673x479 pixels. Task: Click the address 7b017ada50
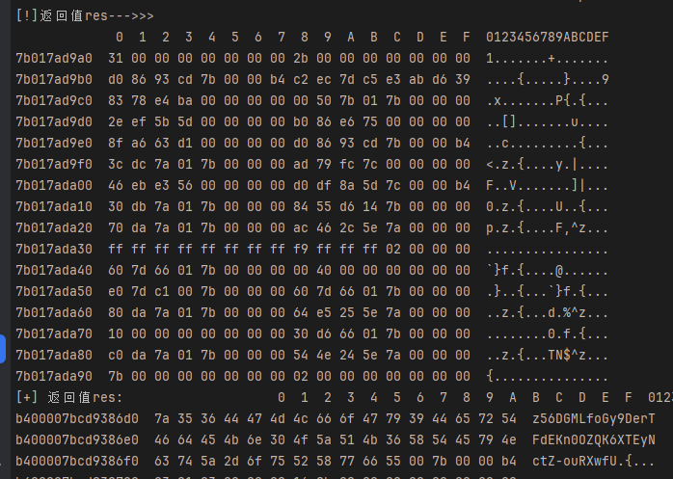click(x=54, y=291)
